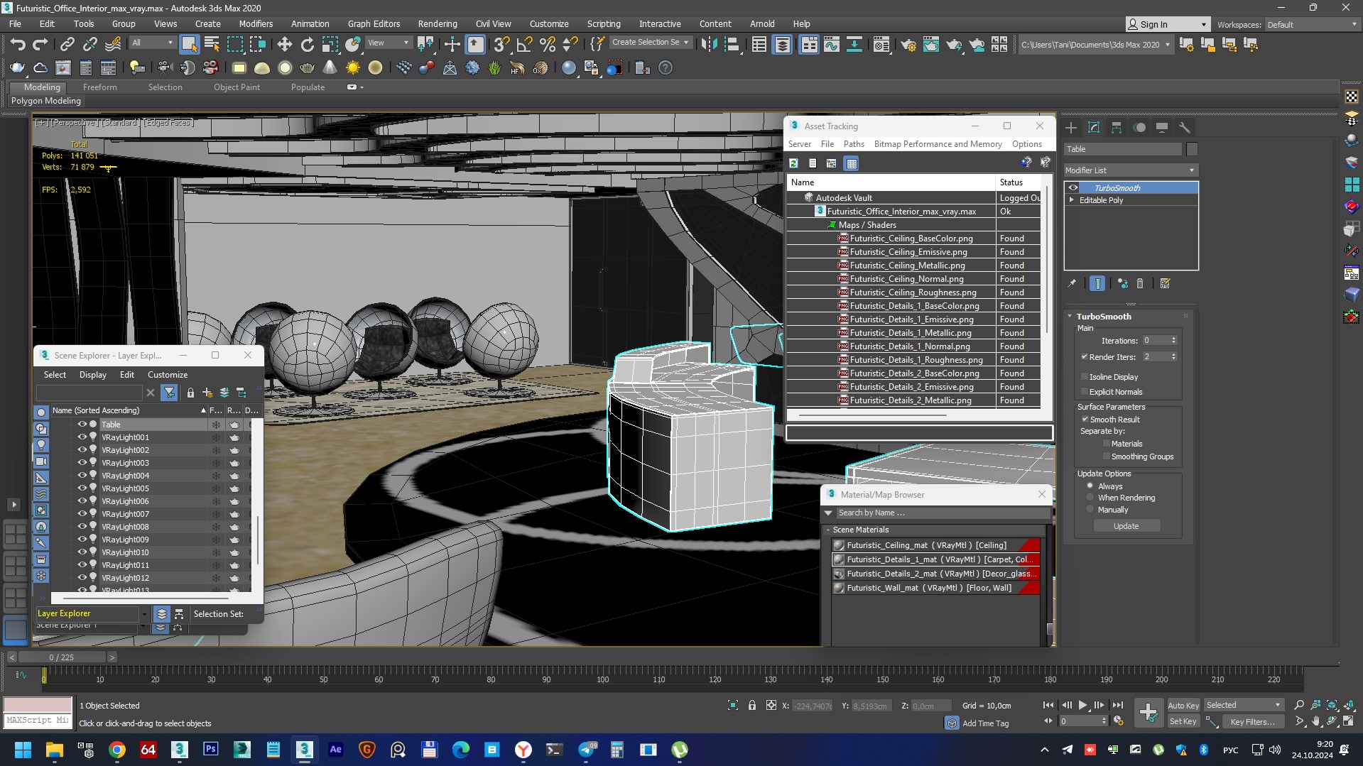Screen dimensions: 1363x766
Task: Open the Graph Editors menu
Action: point(374,23)
